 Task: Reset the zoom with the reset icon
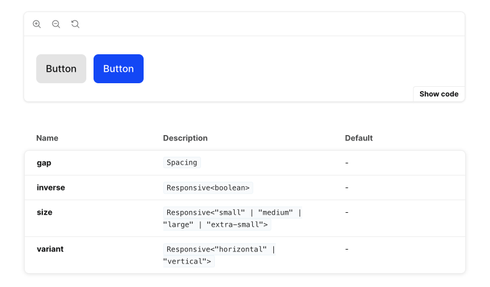click(75, 24)
